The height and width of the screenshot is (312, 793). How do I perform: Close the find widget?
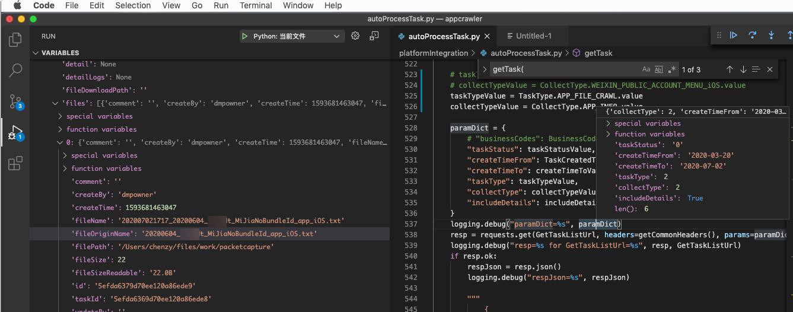tap(770, 69)
